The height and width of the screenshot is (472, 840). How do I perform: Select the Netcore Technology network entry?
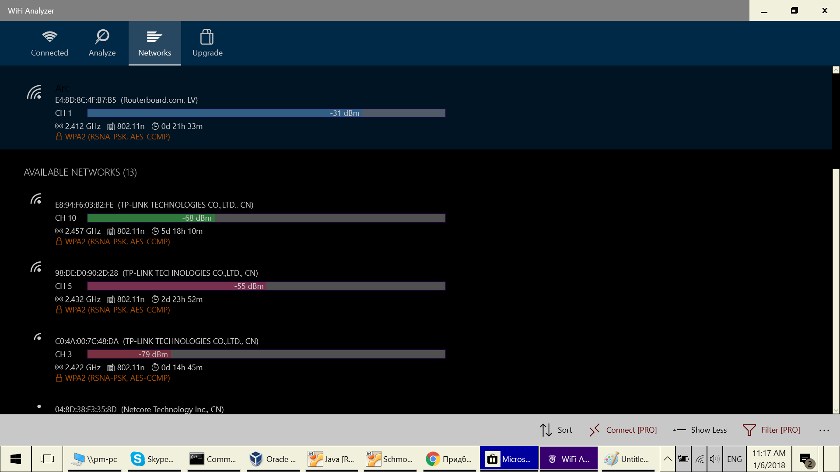pos(139,409)
